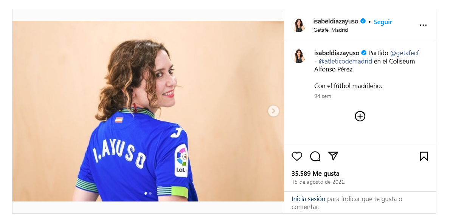Open the three-dot more options menu

pos(423,25)
